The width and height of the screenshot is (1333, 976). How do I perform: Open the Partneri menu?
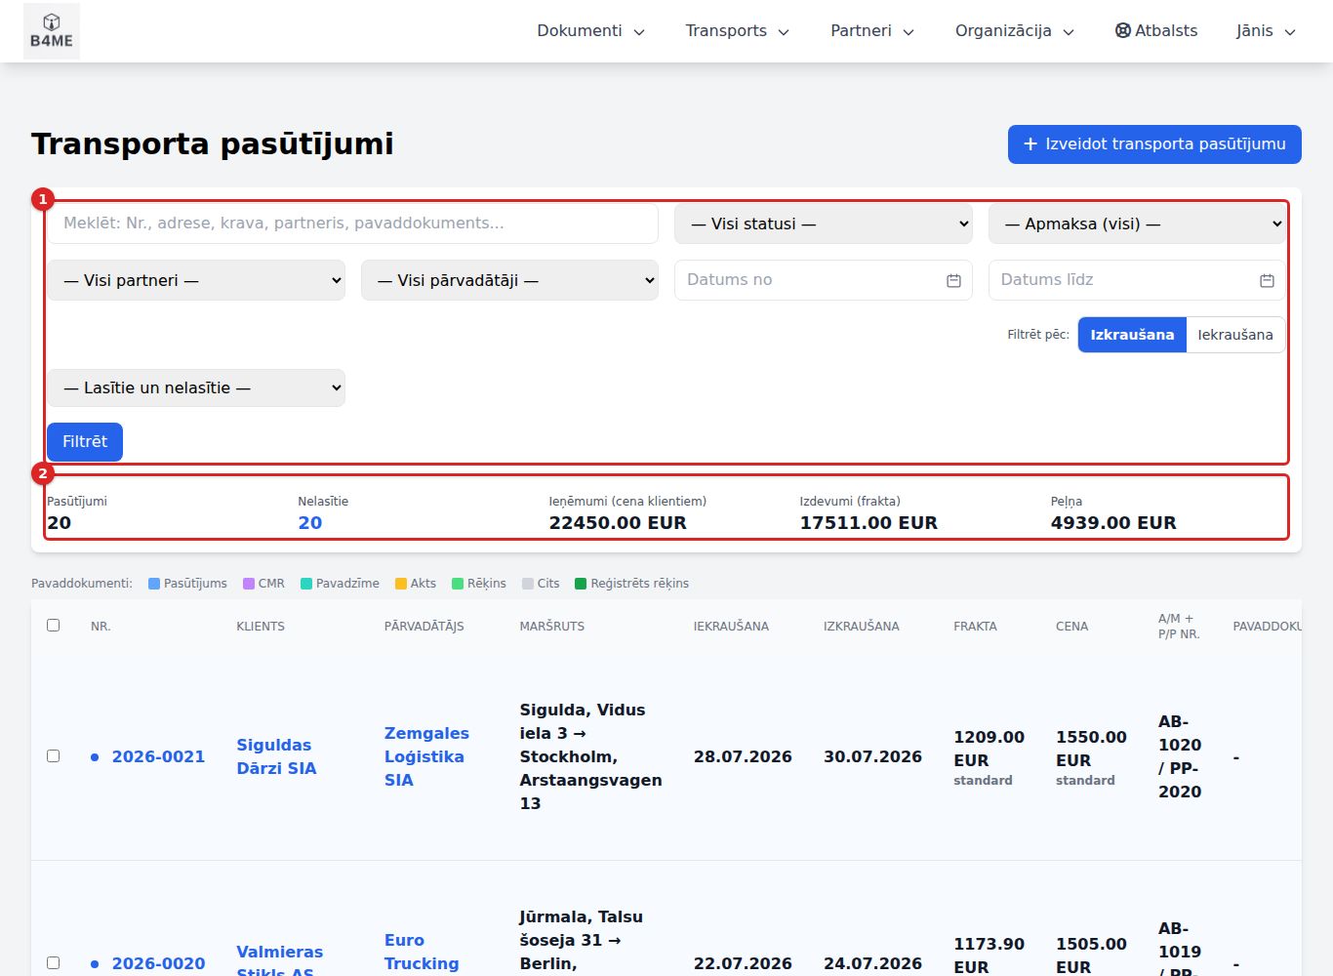point(872,31)
